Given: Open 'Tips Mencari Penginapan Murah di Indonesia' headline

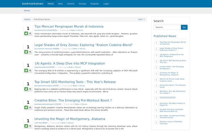Looking at the screenshot, I should pyautogui.click(x=69, y=26).
